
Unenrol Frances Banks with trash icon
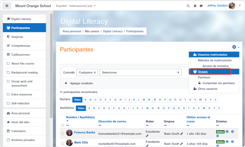pyautogui.click(x=218, y=136)
